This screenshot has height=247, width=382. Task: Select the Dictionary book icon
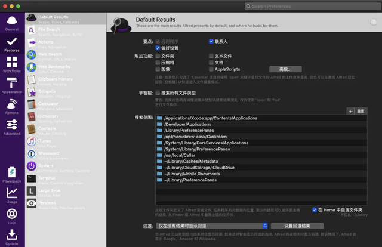[x=32, y=117]
